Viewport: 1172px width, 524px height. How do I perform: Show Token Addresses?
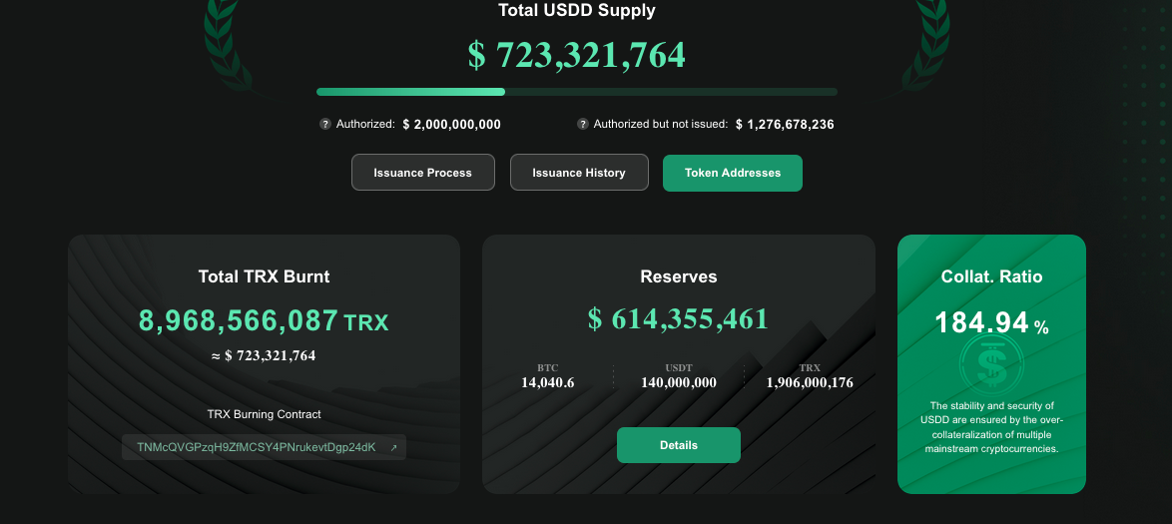733,173
